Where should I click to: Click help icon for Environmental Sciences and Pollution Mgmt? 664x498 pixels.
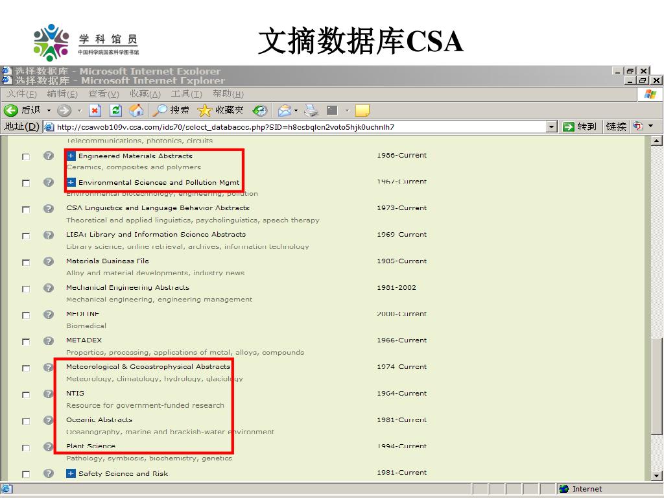coord(49,182)
